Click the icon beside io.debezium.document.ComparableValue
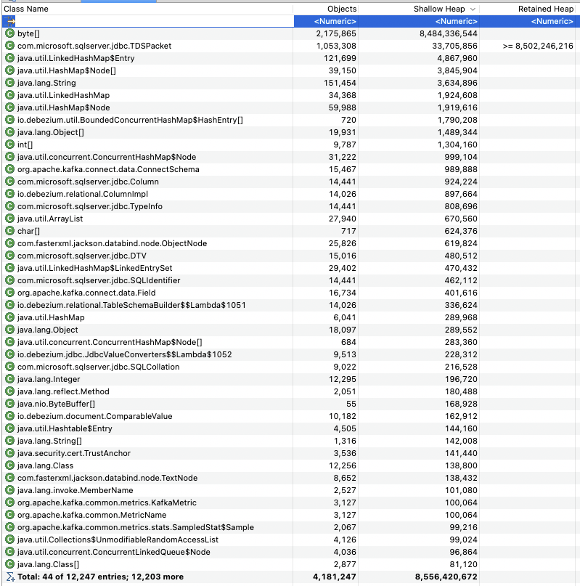The width and height of the screenshot is (580, 586). tap(9, 416)
